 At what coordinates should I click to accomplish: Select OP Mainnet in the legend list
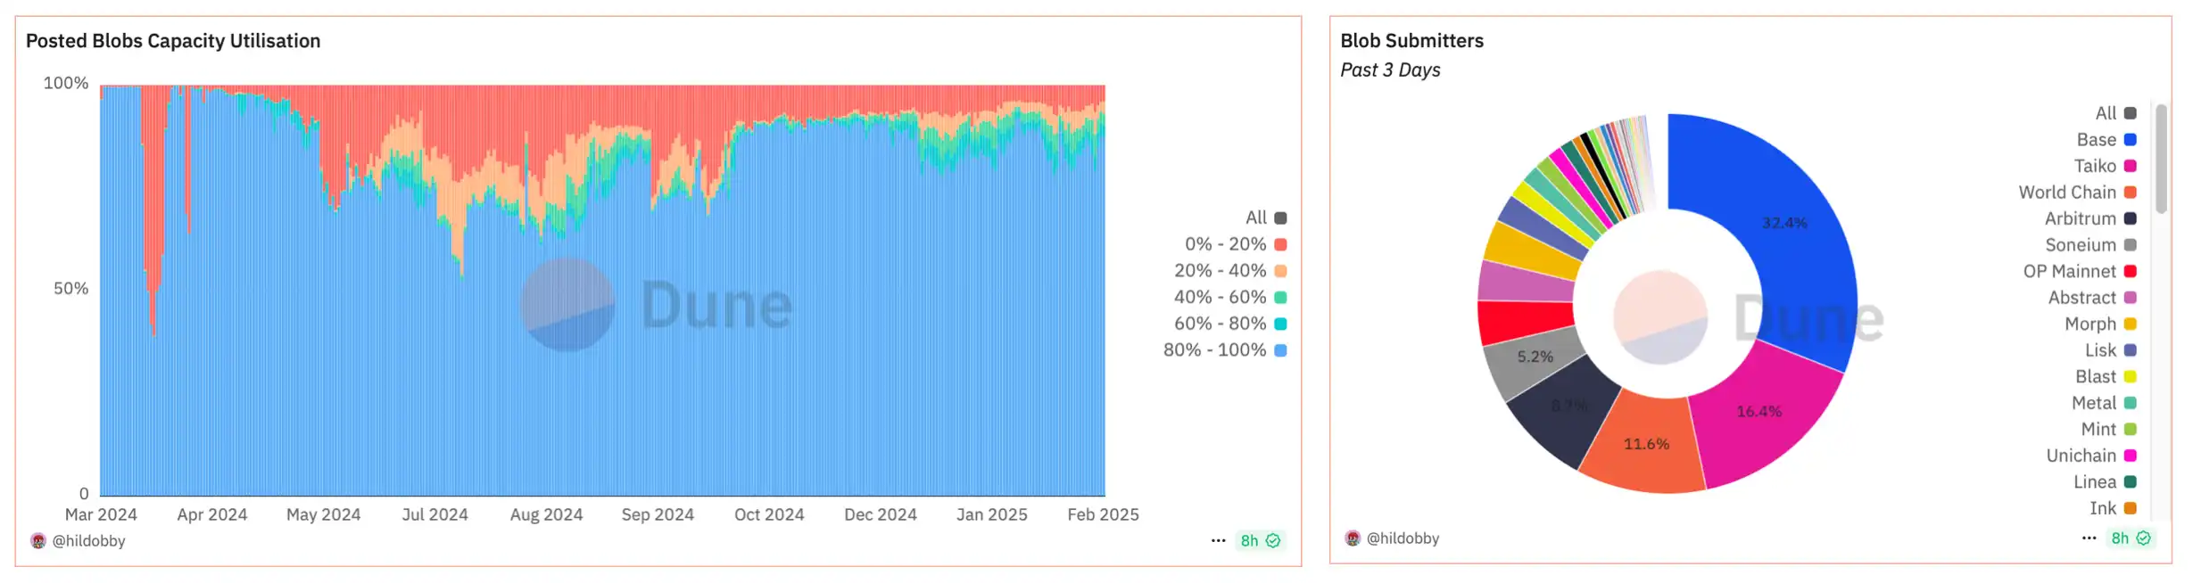tap(2069, 271)
